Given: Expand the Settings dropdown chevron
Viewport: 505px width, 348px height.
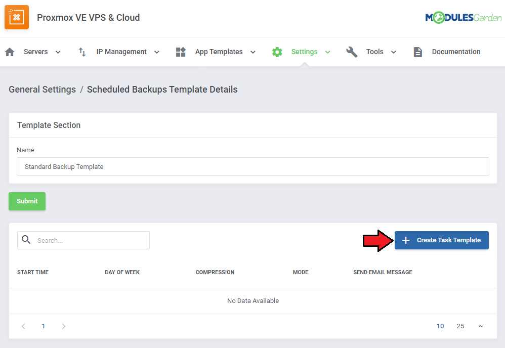Looking at the screenshot, I should [327, 52].
